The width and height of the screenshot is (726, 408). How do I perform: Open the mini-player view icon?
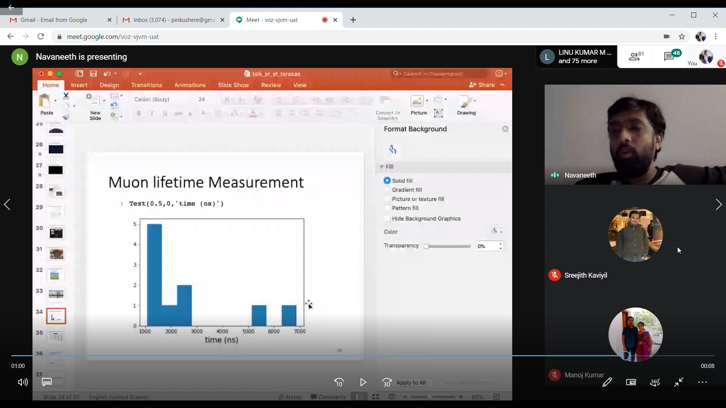(x=631, y=382)
